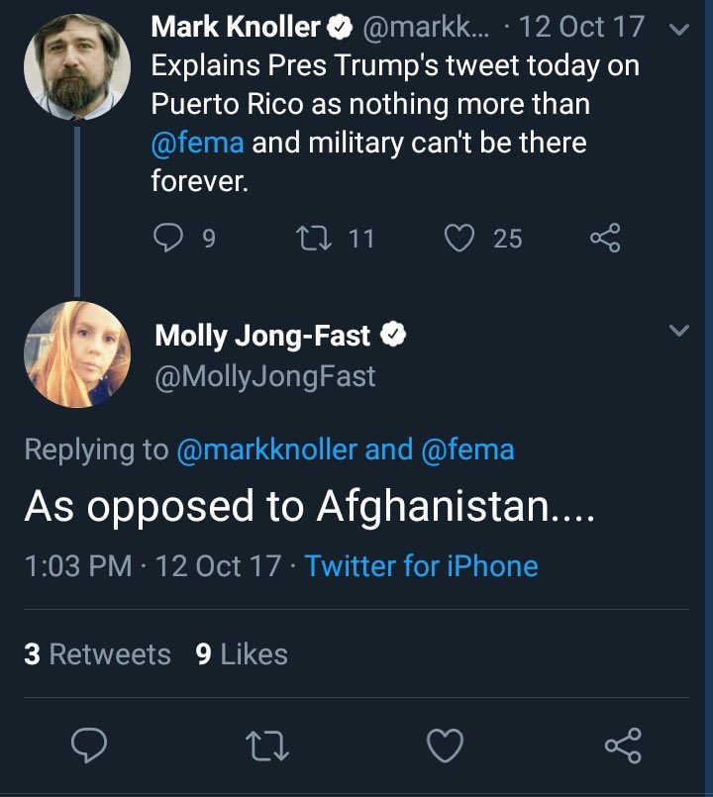The height and width of the screenshot is (797, 713).
Task: Retweet Mark Knoller's tweet
Action: click(313, 238)
